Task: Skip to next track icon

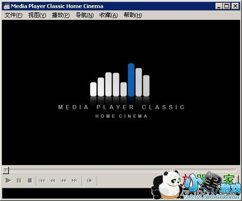Action: (x=75, y=180)
